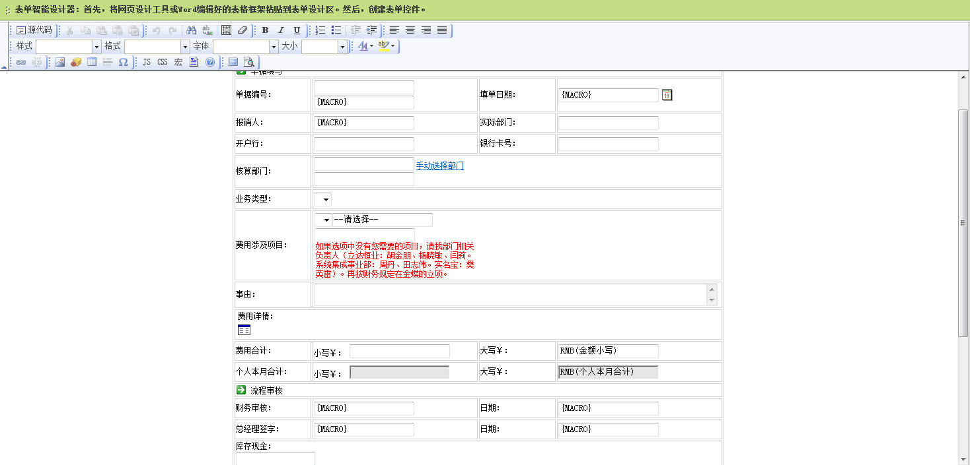This screenshot has height=465, width=970.
Task: Click the 源代码 source code button
Action: [34, 30]
